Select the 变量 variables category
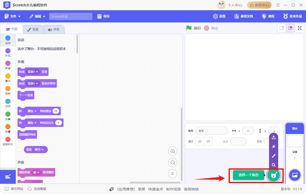This screenshot has height=194, width=306. pos(8,129)
